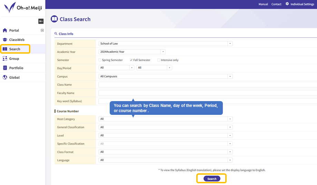This screenshot has height=185, width=317.
Task: Click the Oh-o! Meiji logo
Action: (22, 8)
